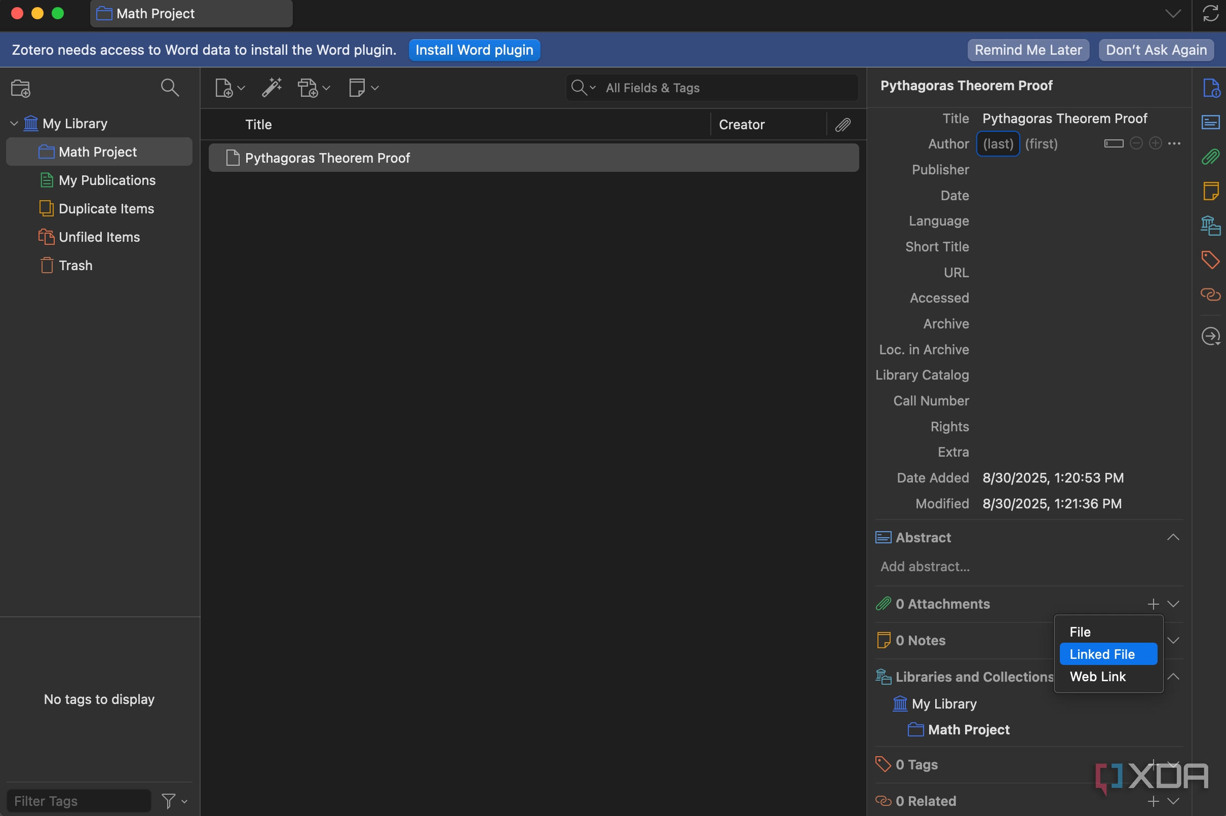
Task: Edit the Title field value in the item pane
Action: (1064, 119)
